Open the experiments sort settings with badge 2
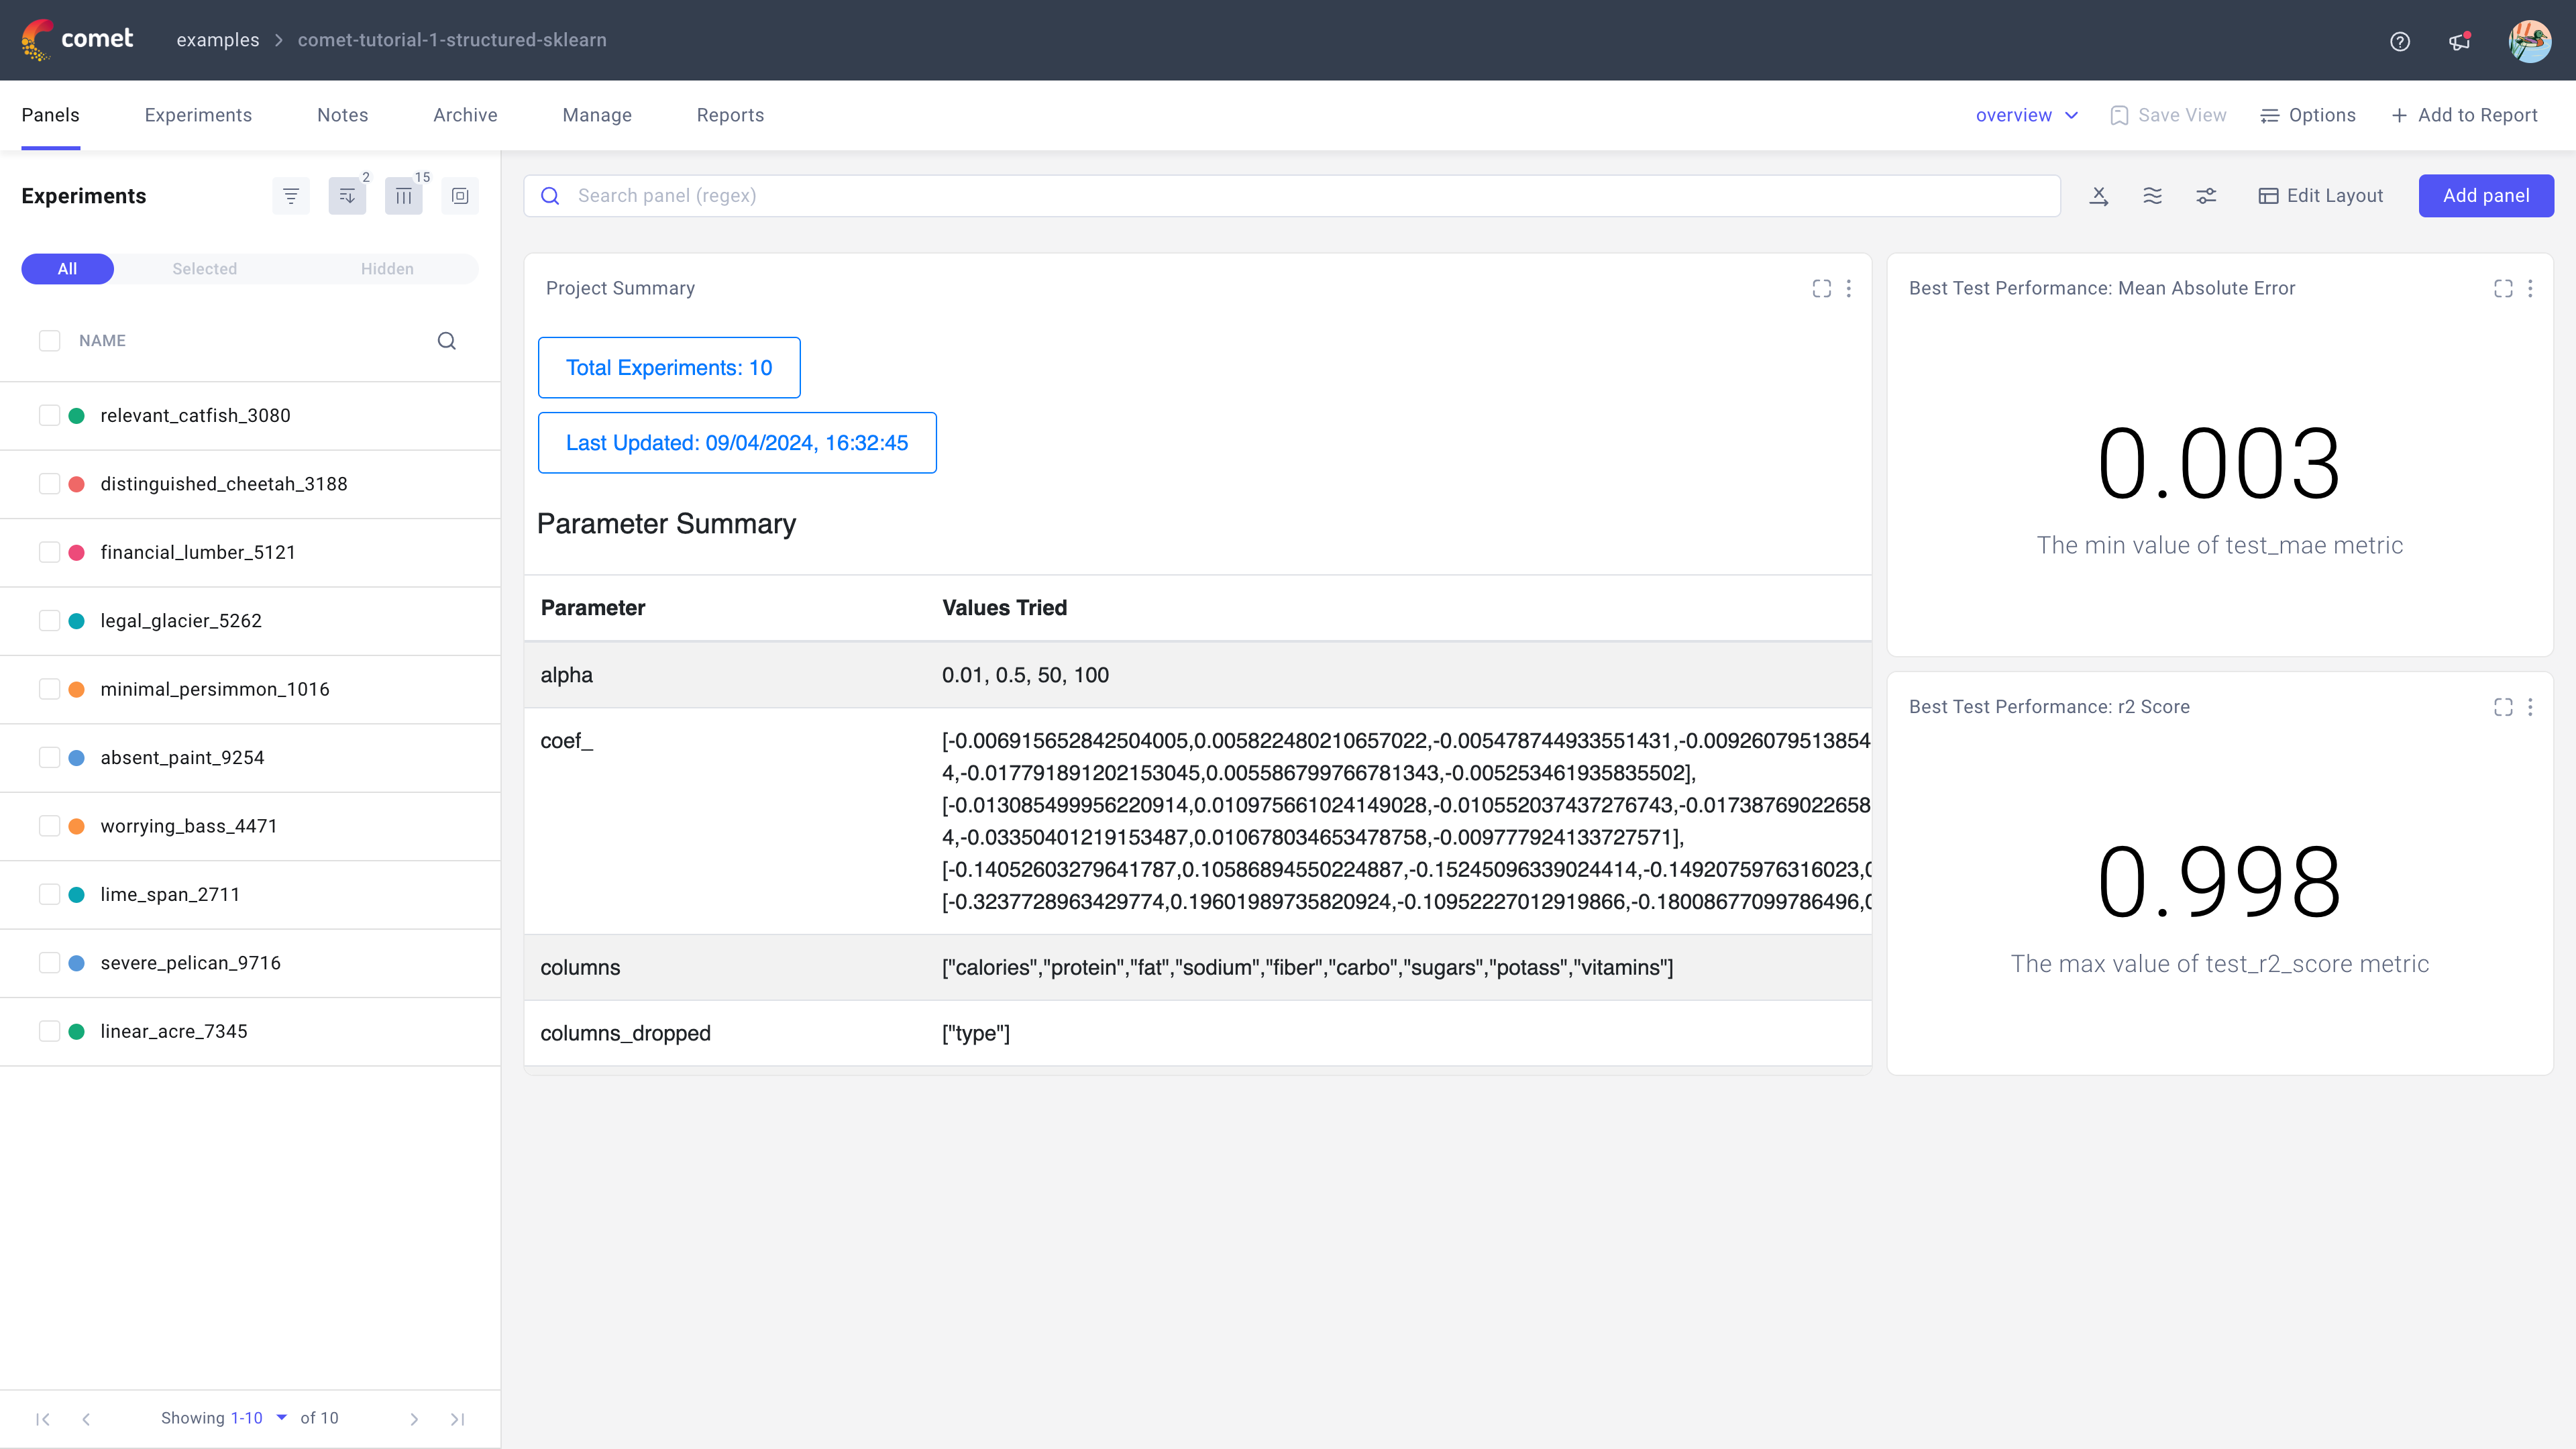Viewport: 2576px width, 1449px height. click(347, 195)
